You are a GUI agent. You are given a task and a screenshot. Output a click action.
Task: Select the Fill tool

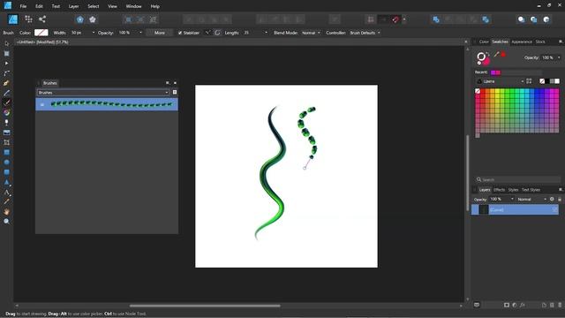[6, 112]
